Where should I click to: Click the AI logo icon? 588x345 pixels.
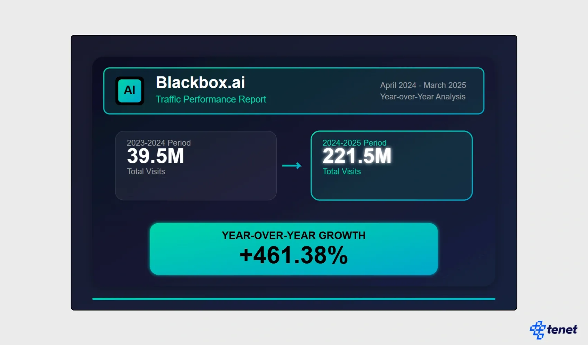(x=130, y=91)
